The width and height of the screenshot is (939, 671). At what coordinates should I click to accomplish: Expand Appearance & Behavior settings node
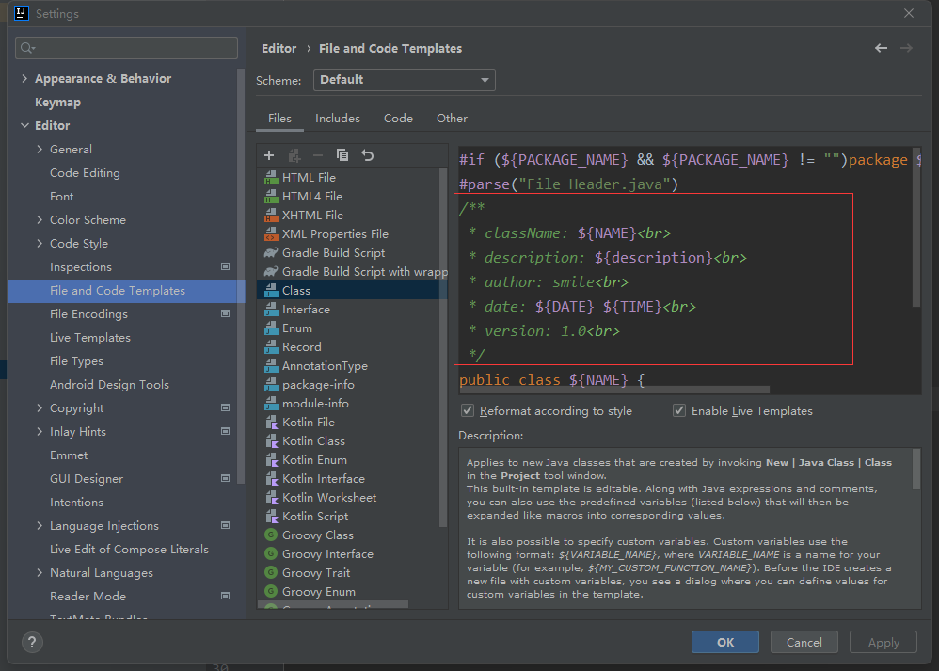coord(24,78)
